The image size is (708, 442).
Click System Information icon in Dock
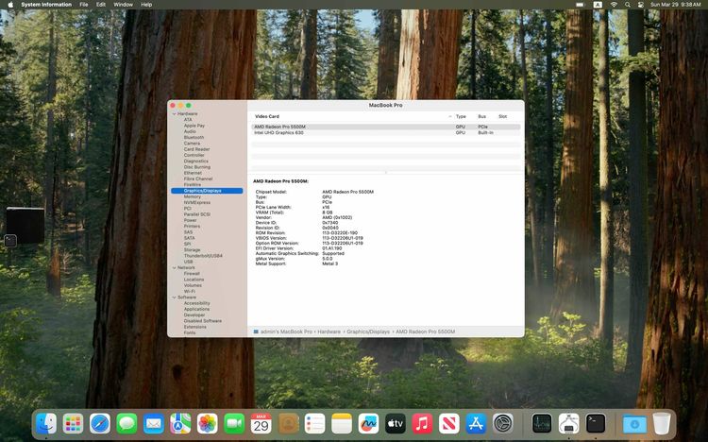[x=569, y=424]
